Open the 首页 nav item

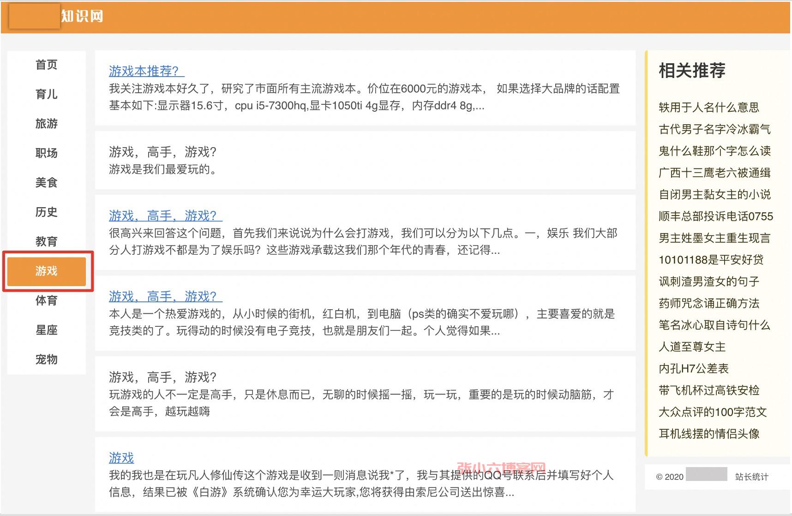47,65
